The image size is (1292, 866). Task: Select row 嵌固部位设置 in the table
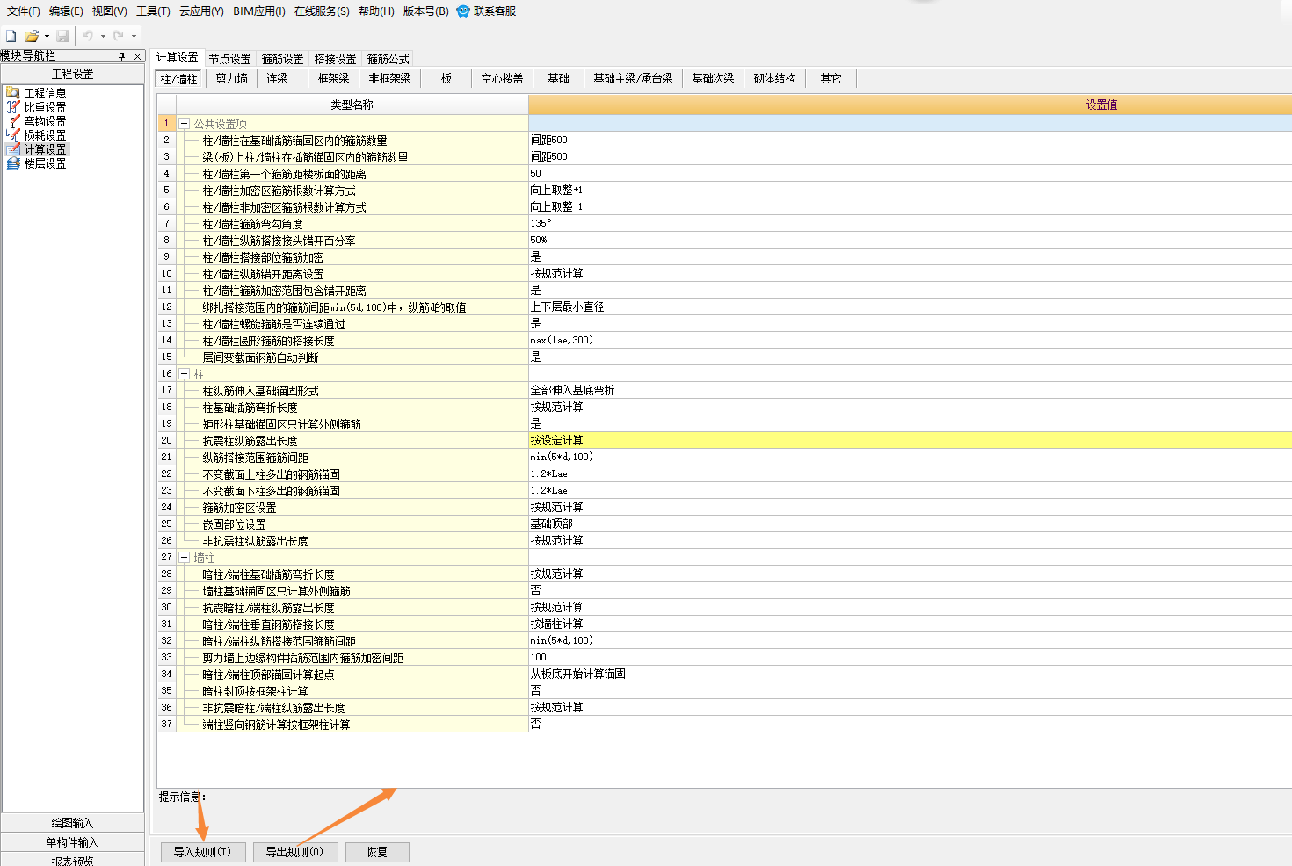[x=352, y=524]
